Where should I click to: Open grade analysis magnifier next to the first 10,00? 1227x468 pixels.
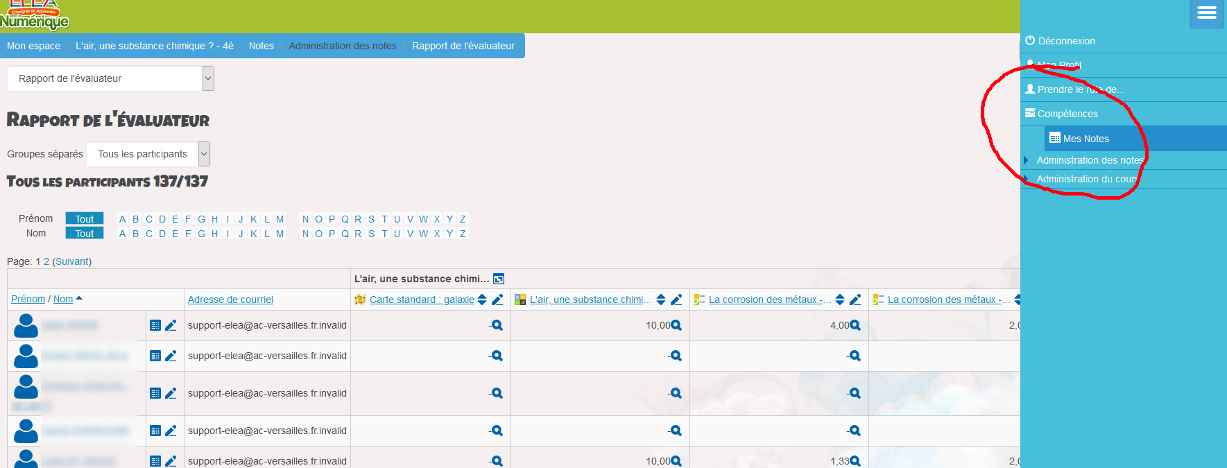click(676, 325)
